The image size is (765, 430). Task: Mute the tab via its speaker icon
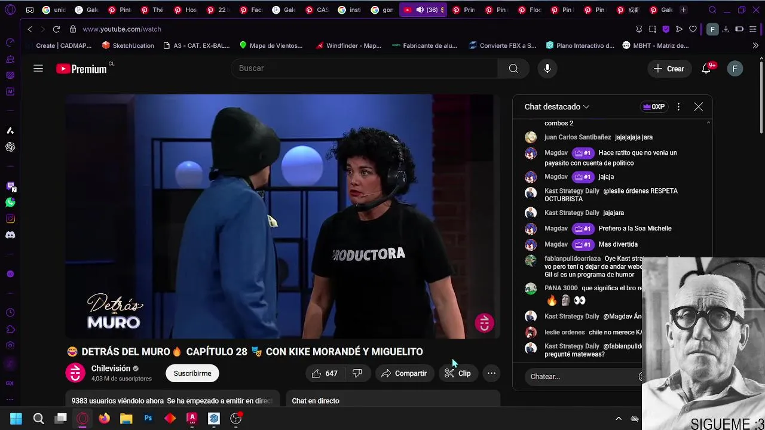click(420, 10)
